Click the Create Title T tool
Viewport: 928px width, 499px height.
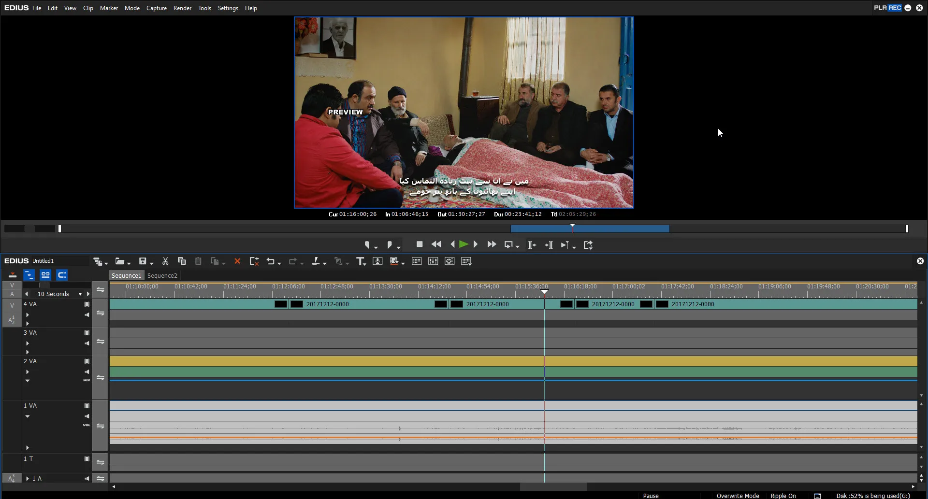coord(360,261)
